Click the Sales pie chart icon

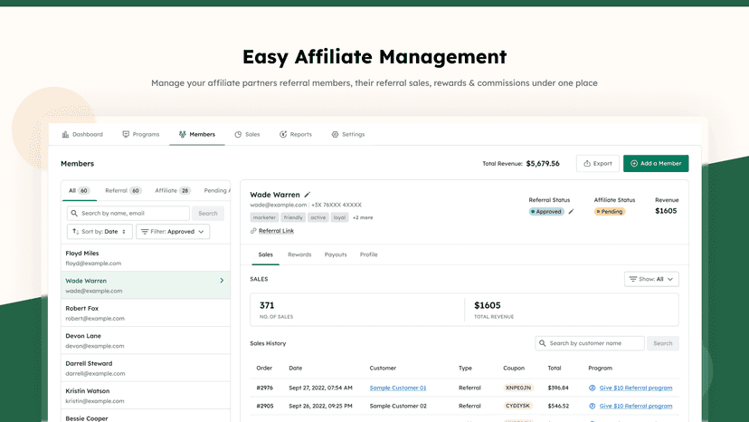coord(238,134)
